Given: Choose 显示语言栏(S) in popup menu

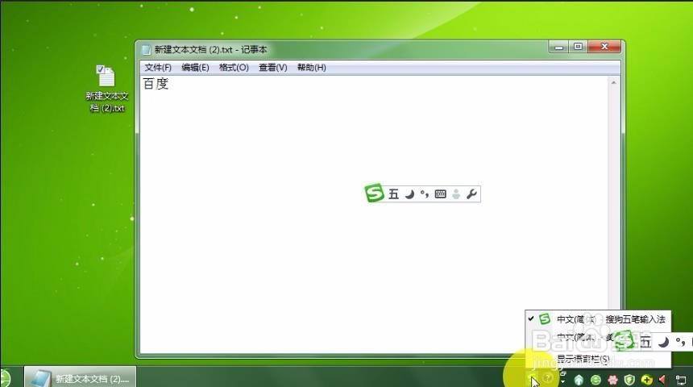Looking at the screenshot, I should tap(598, 359).
